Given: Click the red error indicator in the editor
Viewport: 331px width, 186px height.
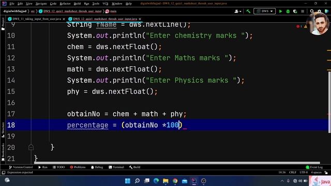Looking at the screenshot, I should pyautogui.click(x=299, y=26).
